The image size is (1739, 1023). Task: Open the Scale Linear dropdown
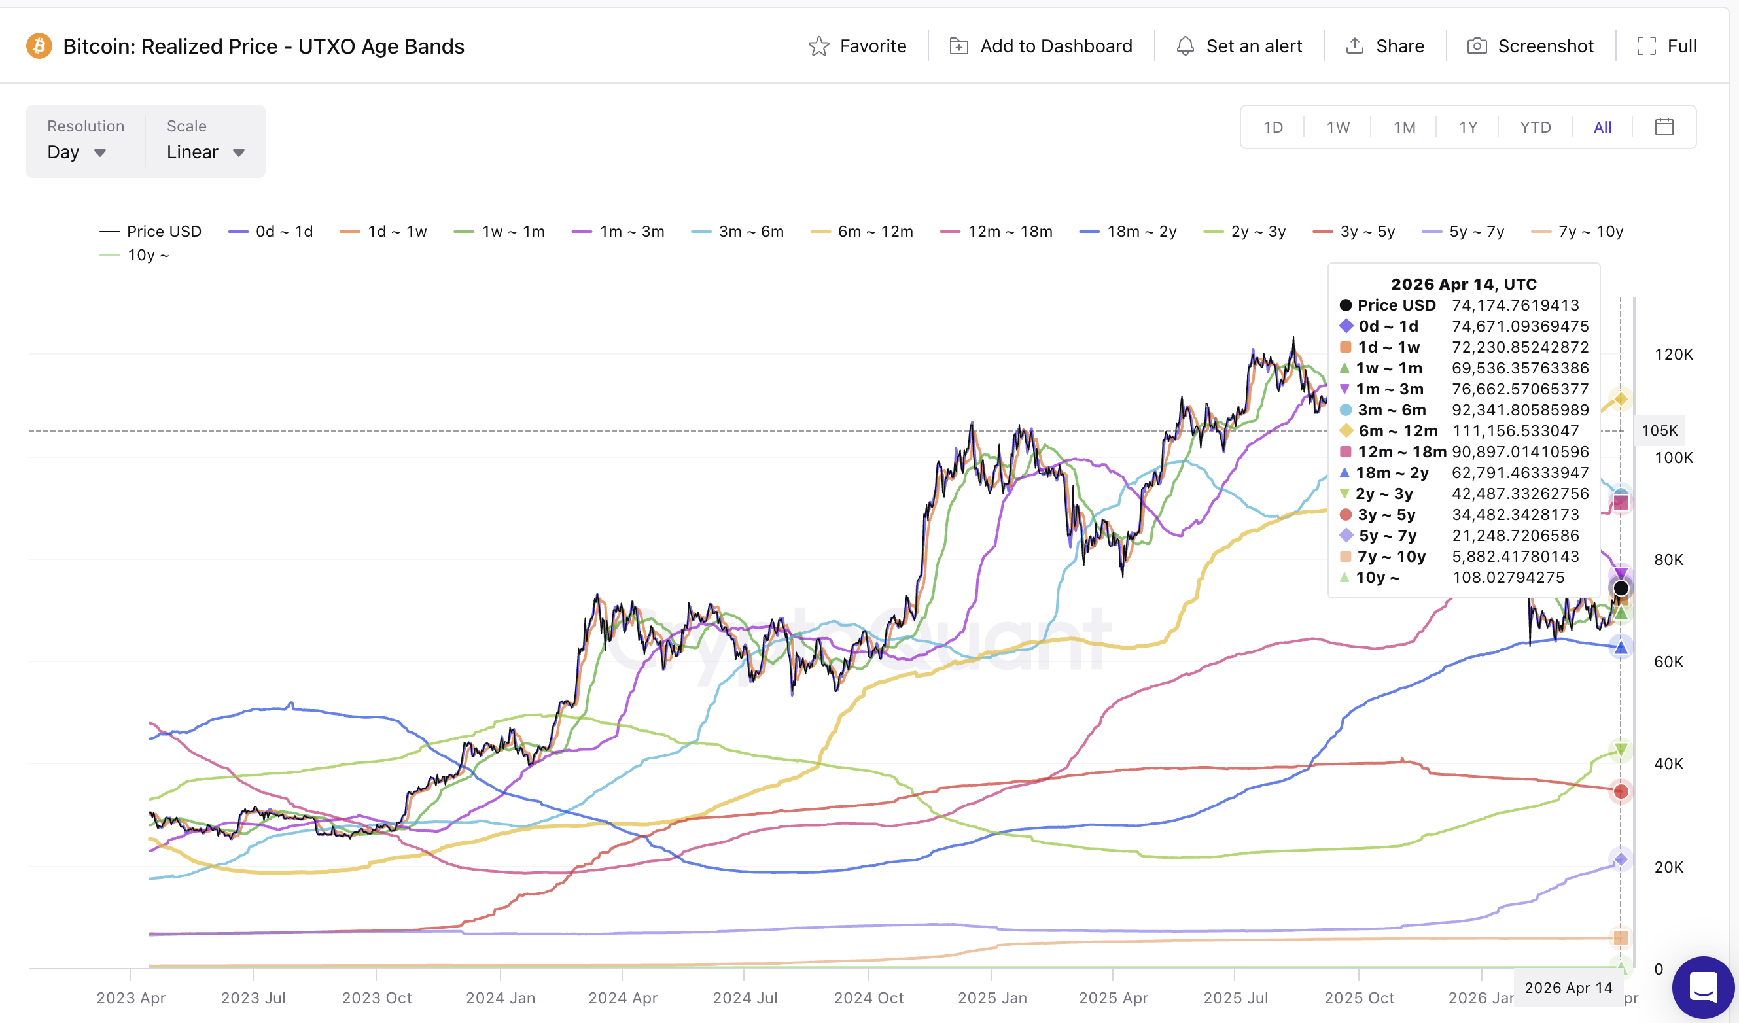click(x=205, y=152)
